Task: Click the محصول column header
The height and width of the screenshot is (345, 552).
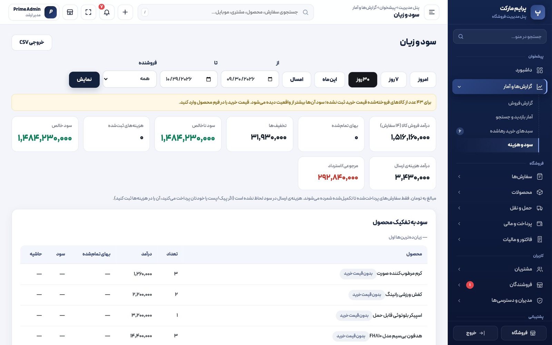Action: 414,254
